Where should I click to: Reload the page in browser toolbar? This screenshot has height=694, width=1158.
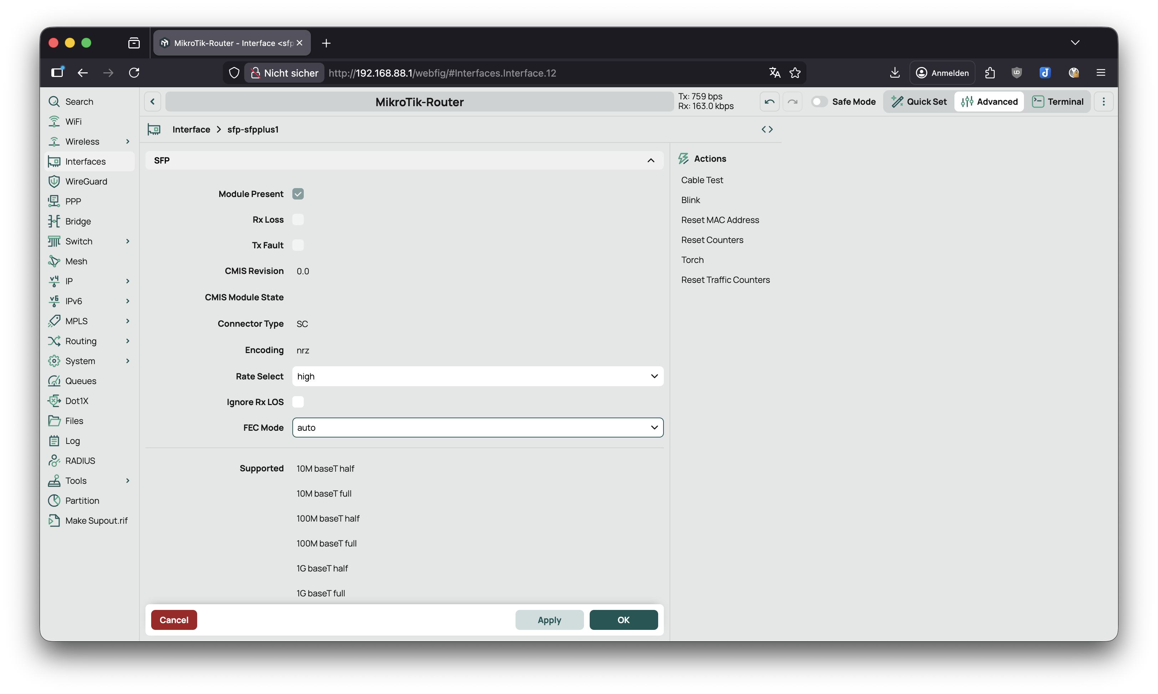click(134, 72)
